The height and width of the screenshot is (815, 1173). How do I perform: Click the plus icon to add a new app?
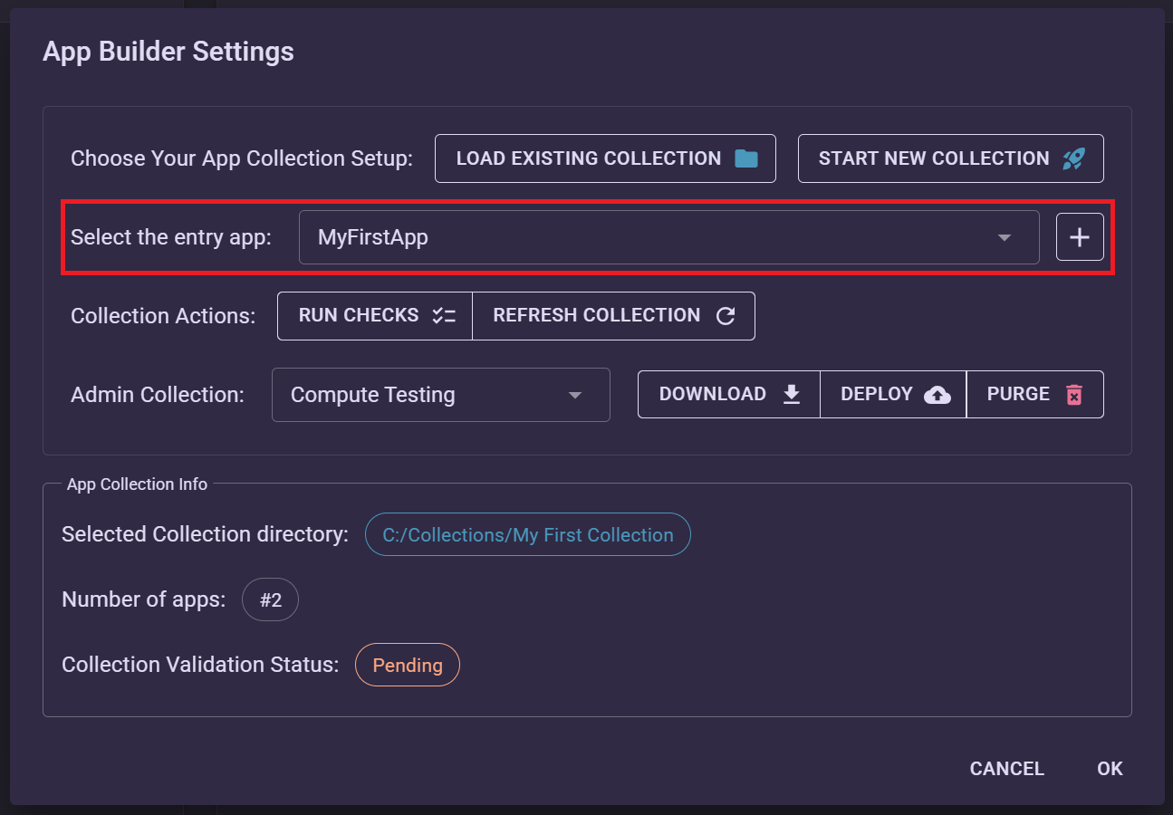1079,236
